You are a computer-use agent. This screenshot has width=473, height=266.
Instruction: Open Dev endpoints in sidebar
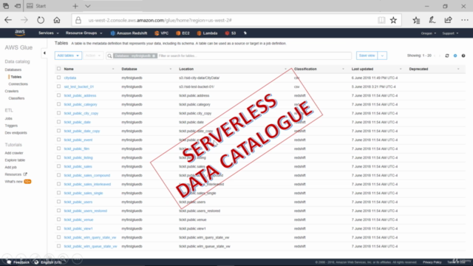(x=16, y=133)
